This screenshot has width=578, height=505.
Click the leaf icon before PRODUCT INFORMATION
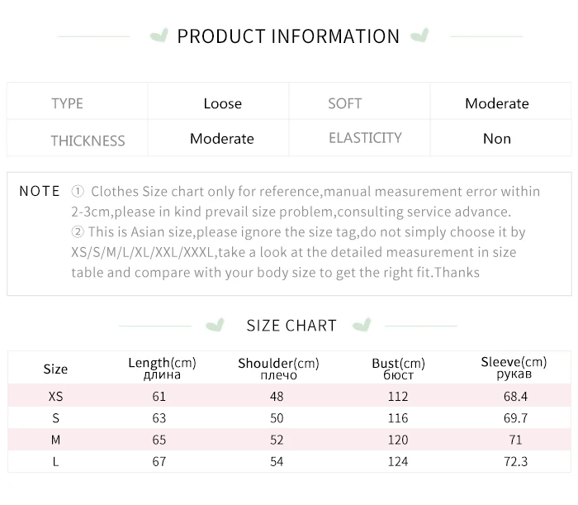[159, 36]
